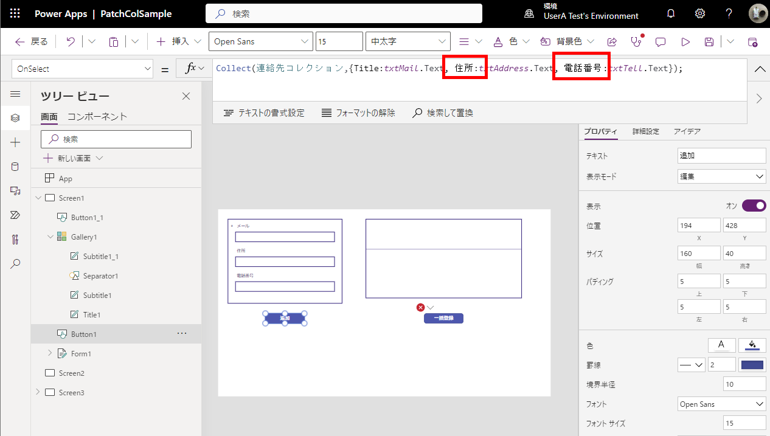Click the blue border color swatch
Screen dimensions: 770x436
pyautogui.click(x=752, y=364)
